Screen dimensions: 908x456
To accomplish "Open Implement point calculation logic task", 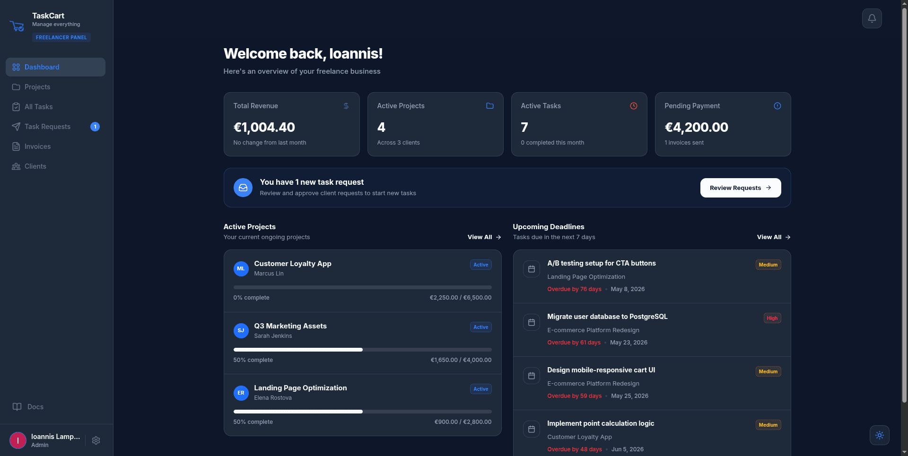I will (601, 423).
